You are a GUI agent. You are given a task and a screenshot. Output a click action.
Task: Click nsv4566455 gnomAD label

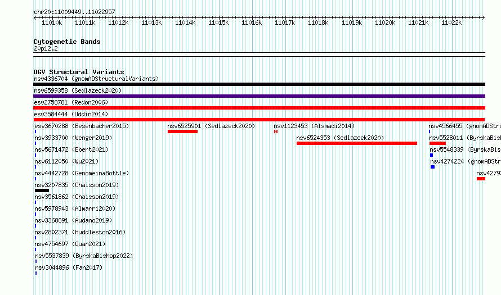(465, 126)
